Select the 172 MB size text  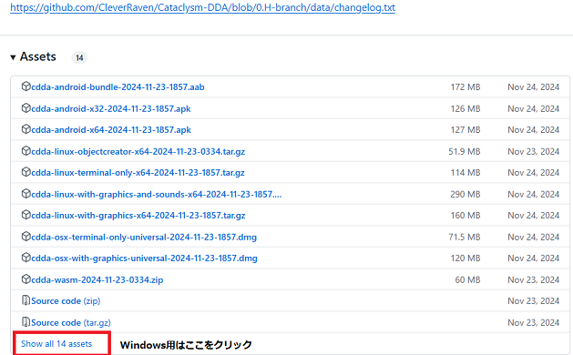[466, 86]
